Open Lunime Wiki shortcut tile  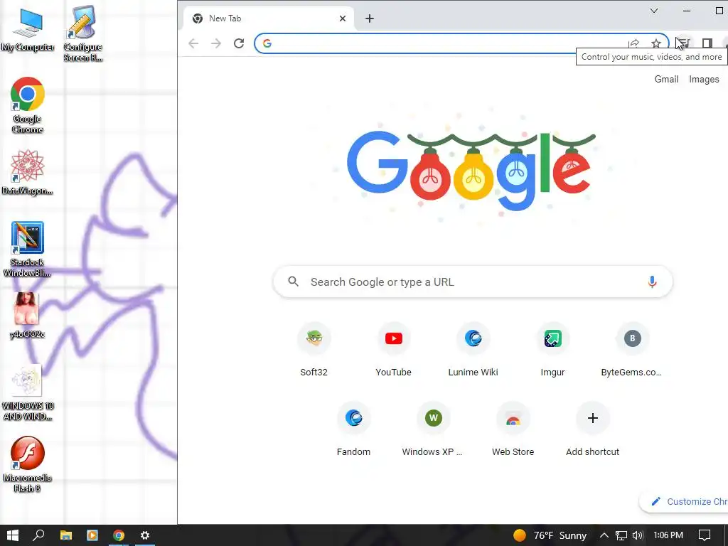click(473, 350)
